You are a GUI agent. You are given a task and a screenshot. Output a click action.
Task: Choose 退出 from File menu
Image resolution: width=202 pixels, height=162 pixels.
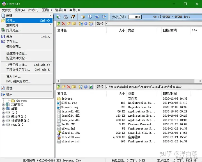tap(27, 95)
